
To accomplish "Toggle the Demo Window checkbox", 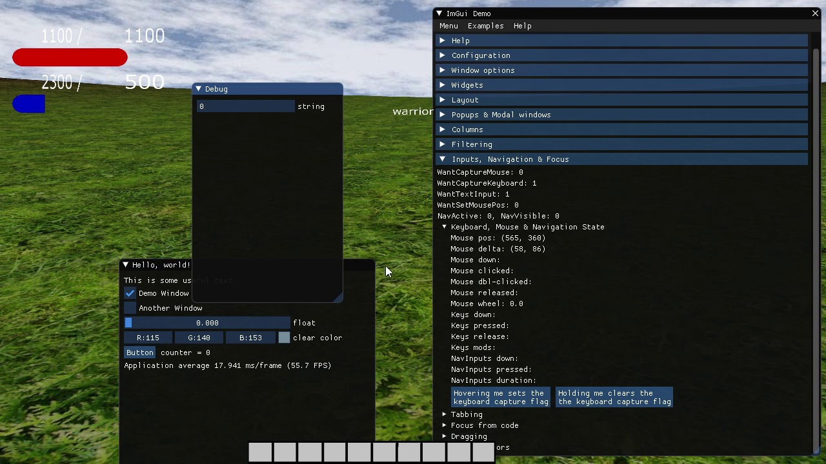I will [x=130, y=293].
